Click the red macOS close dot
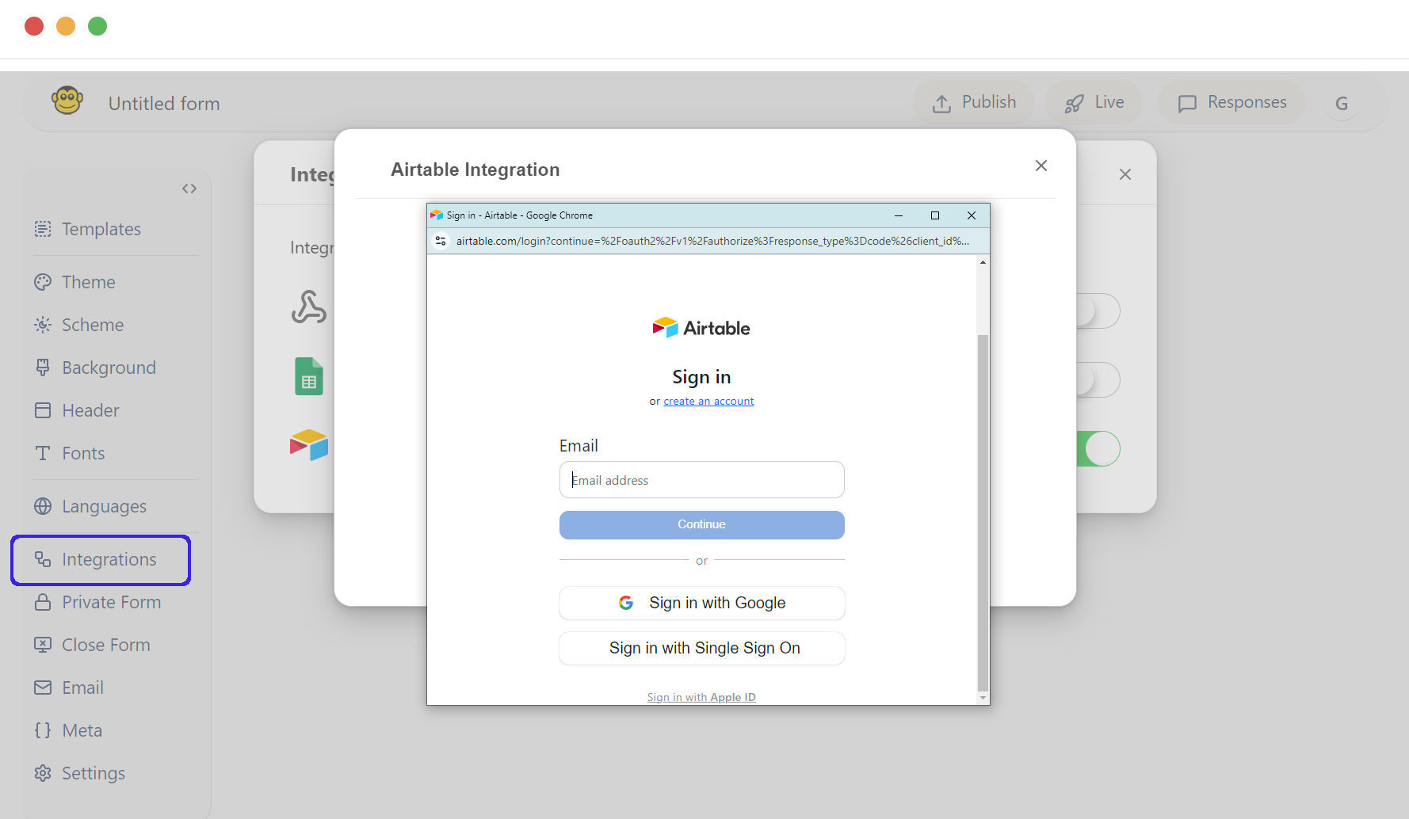 (x=34, y=26)
